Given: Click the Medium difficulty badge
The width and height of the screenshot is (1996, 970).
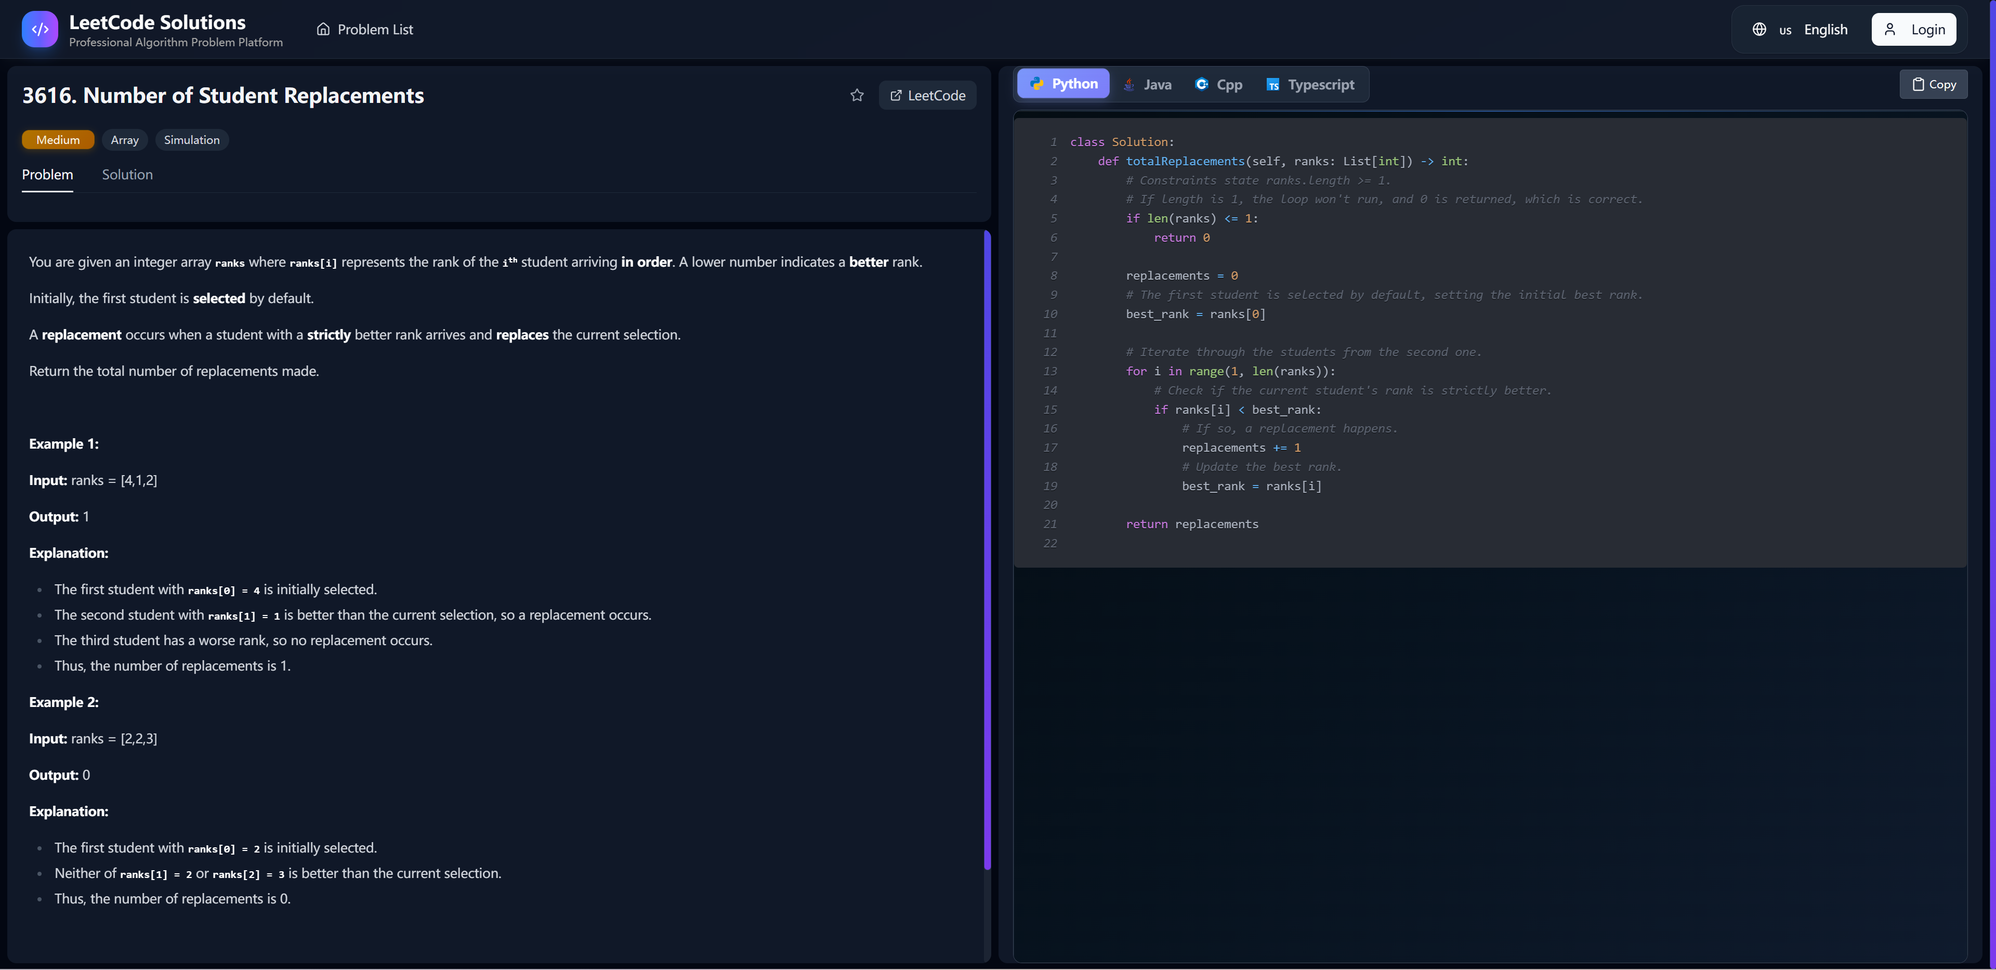Looking at the screenshot, I should [58, 139].
